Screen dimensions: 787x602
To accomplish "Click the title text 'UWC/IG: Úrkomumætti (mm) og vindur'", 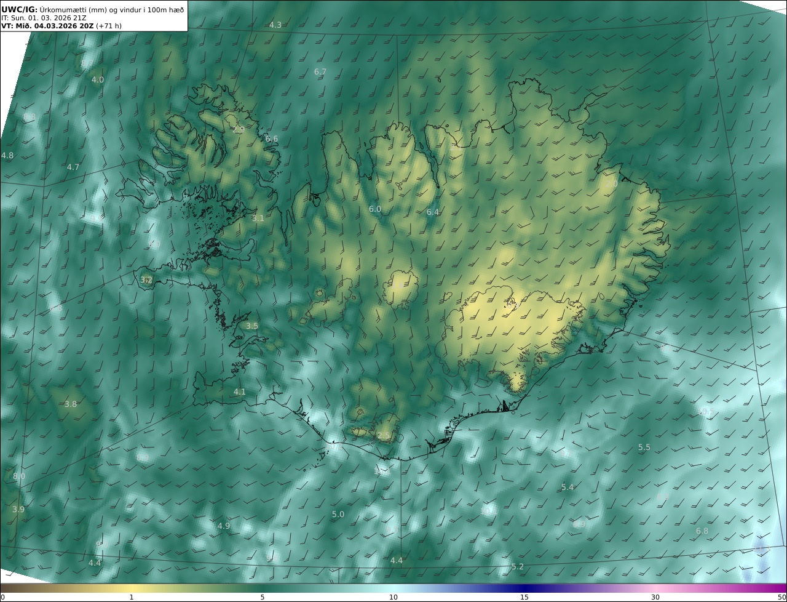I will coord(75,9).
